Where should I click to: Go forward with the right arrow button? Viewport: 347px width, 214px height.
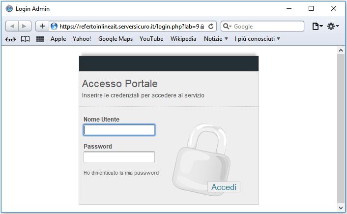click(x=25, y=27)
